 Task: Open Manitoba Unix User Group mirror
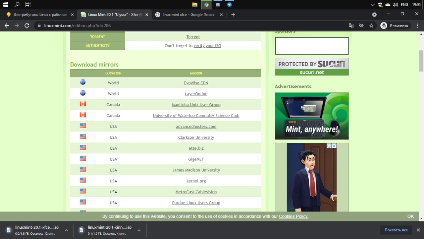click(196, 105)
